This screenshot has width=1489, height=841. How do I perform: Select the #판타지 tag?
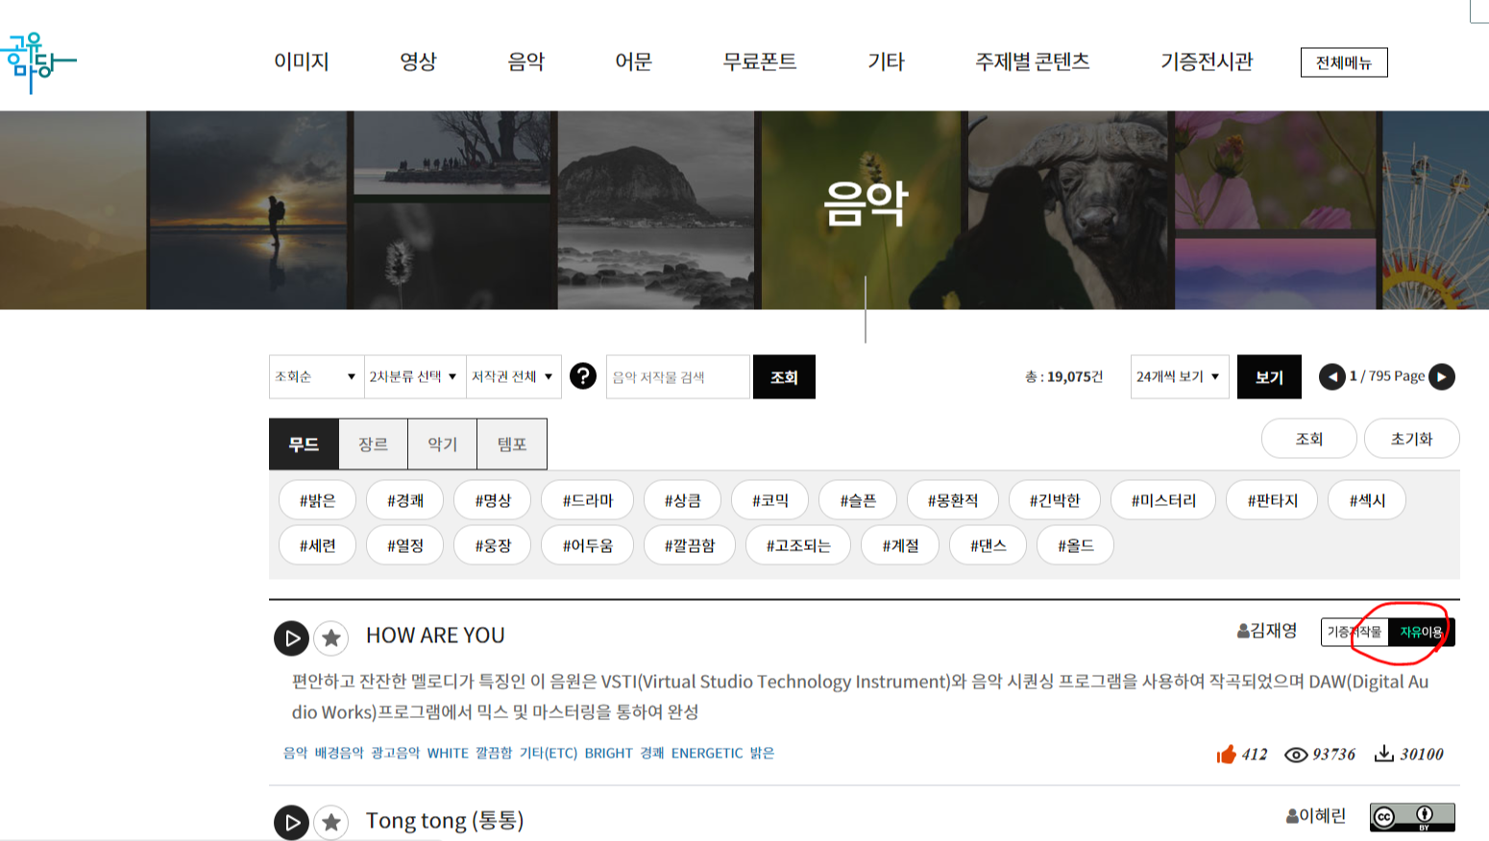tap(1272, 500)
